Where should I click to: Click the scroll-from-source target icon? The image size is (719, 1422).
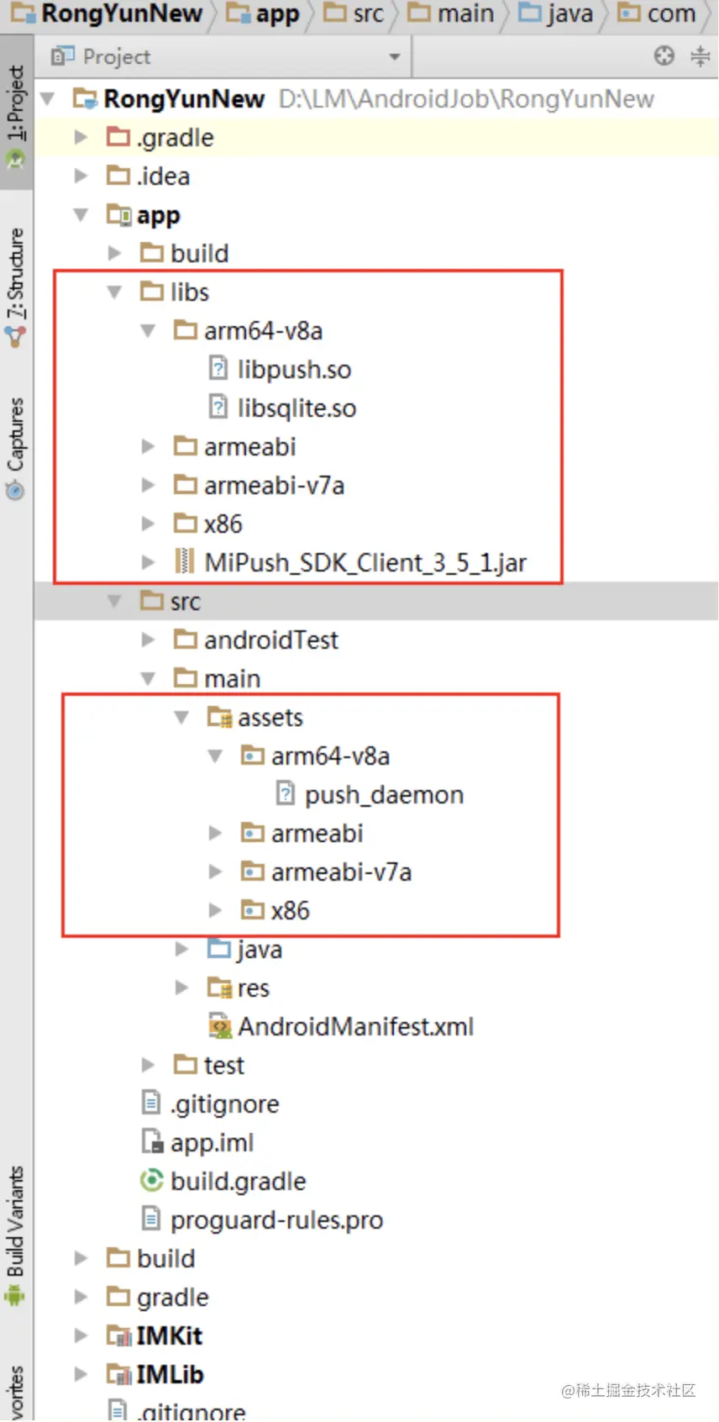pyautogui.click(x=664, y=56)
